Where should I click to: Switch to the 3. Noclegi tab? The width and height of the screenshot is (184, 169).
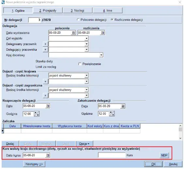click(x=78, y=10)
